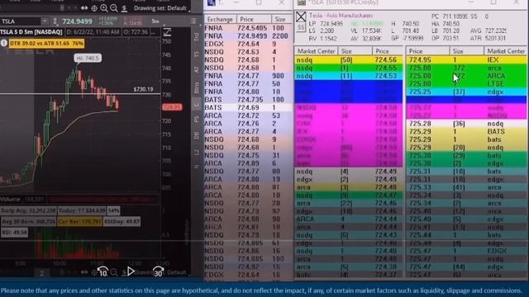Click the RSI: 49.58 label

tap(15, 233)
